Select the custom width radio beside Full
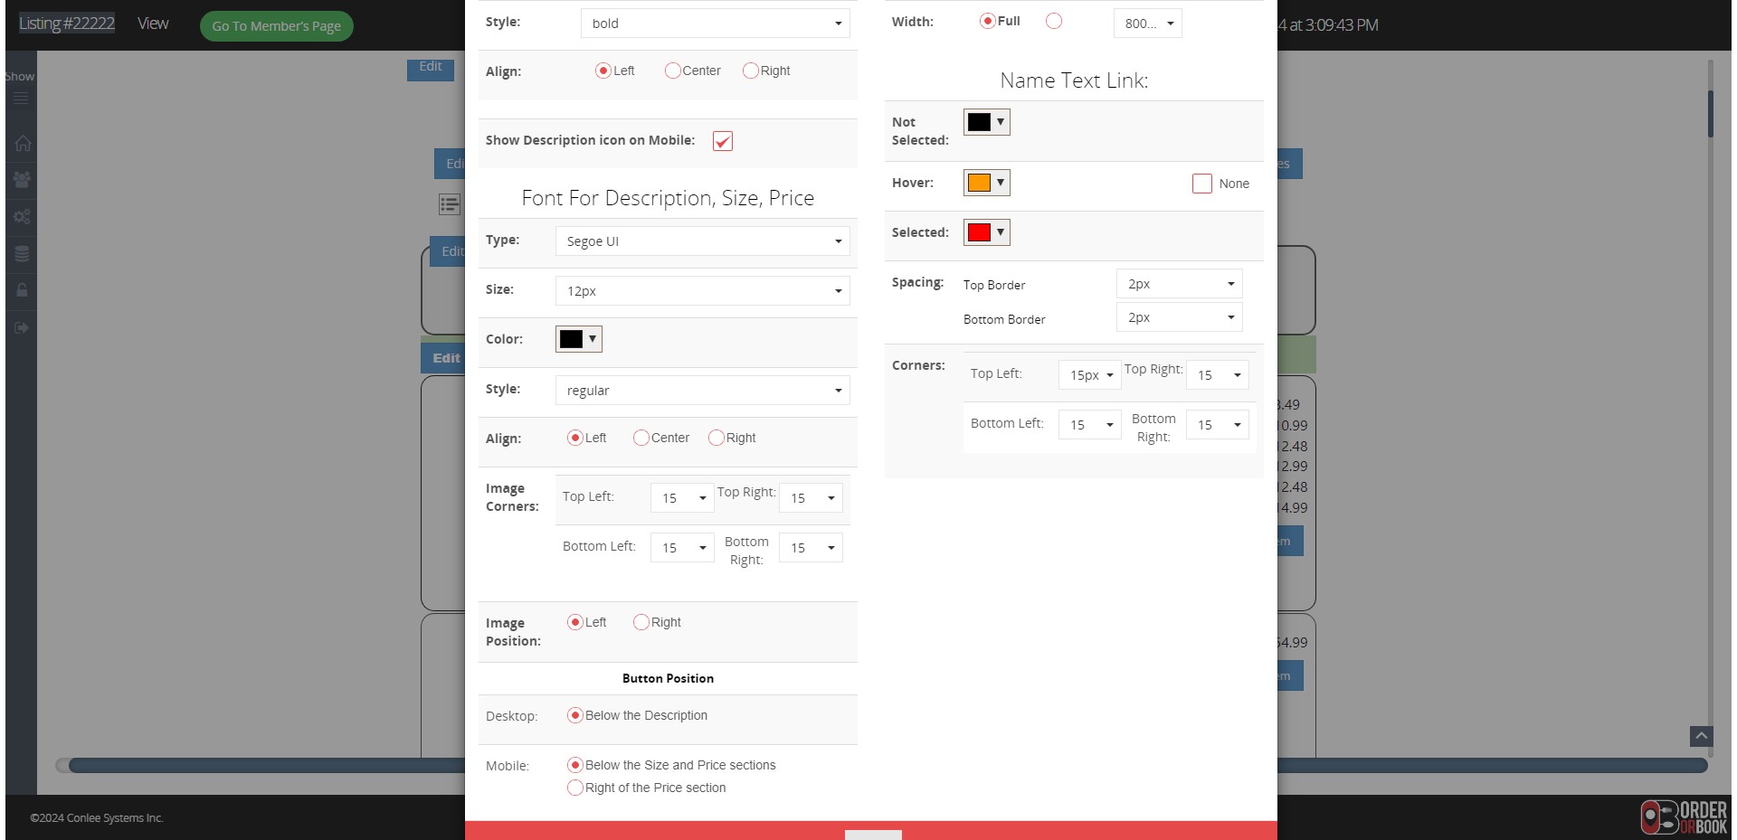 [1053, 21]
